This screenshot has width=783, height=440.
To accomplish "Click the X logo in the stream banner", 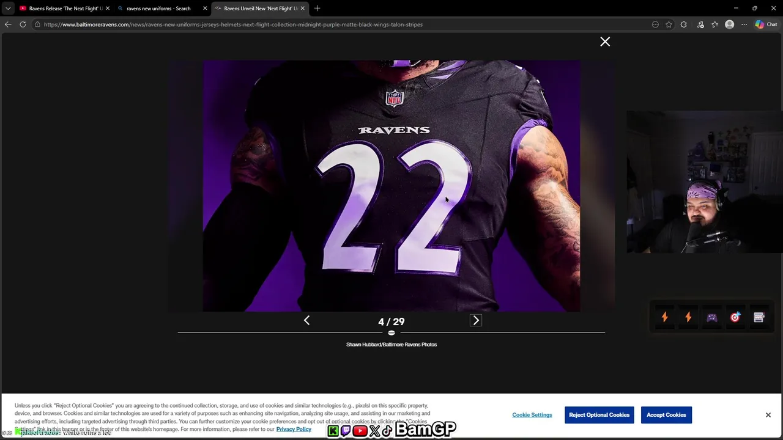I will 374,431.
